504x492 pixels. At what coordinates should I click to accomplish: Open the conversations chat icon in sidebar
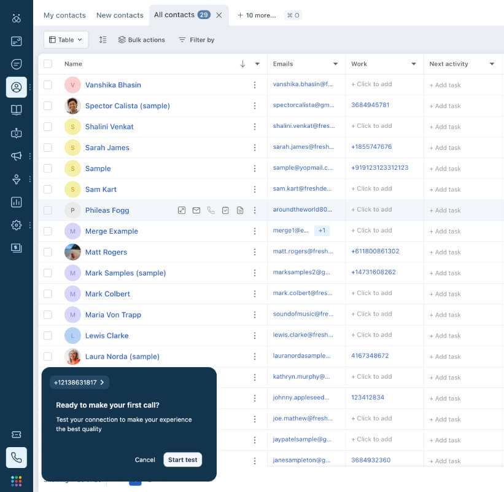16,64
